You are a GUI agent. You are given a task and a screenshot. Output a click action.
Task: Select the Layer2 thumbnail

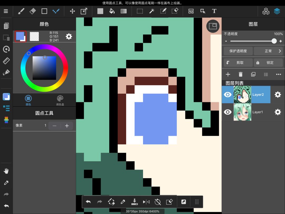(243, 95)
